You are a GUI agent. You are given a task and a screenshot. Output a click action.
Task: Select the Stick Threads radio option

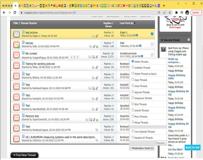[x=133, y=104]
